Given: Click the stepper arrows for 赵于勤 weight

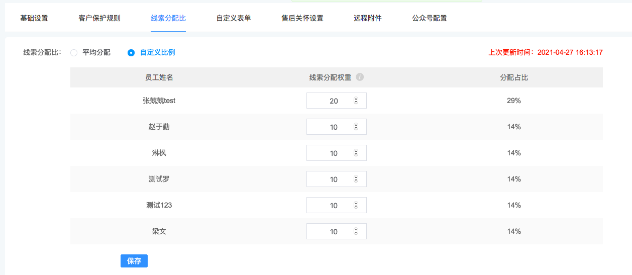Looking at the screenshot, I should click(x=356, y=127).
